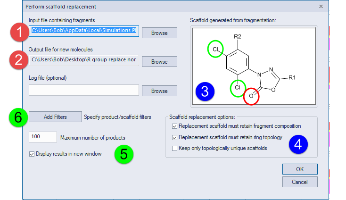This screenshot has width=346, height=200.
Task: Click the 'Log file (optional)' label
Action: point(48,78)
